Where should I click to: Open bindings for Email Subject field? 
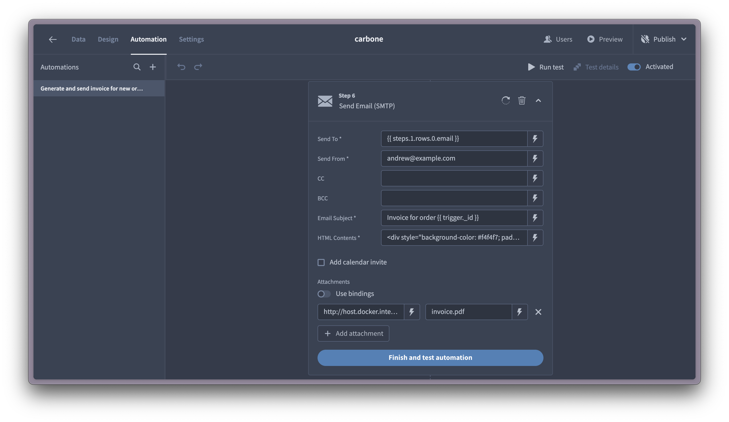[535, 218]
